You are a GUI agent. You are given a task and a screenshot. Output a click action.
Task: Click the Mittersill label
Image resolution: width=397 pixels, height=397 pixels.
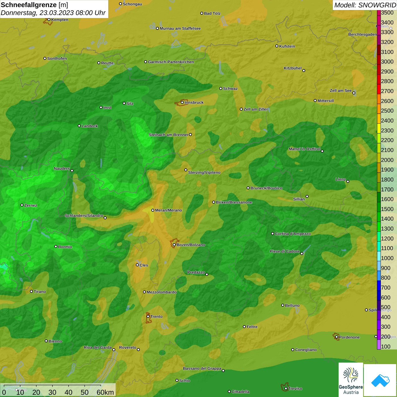(x=326, y=101)
